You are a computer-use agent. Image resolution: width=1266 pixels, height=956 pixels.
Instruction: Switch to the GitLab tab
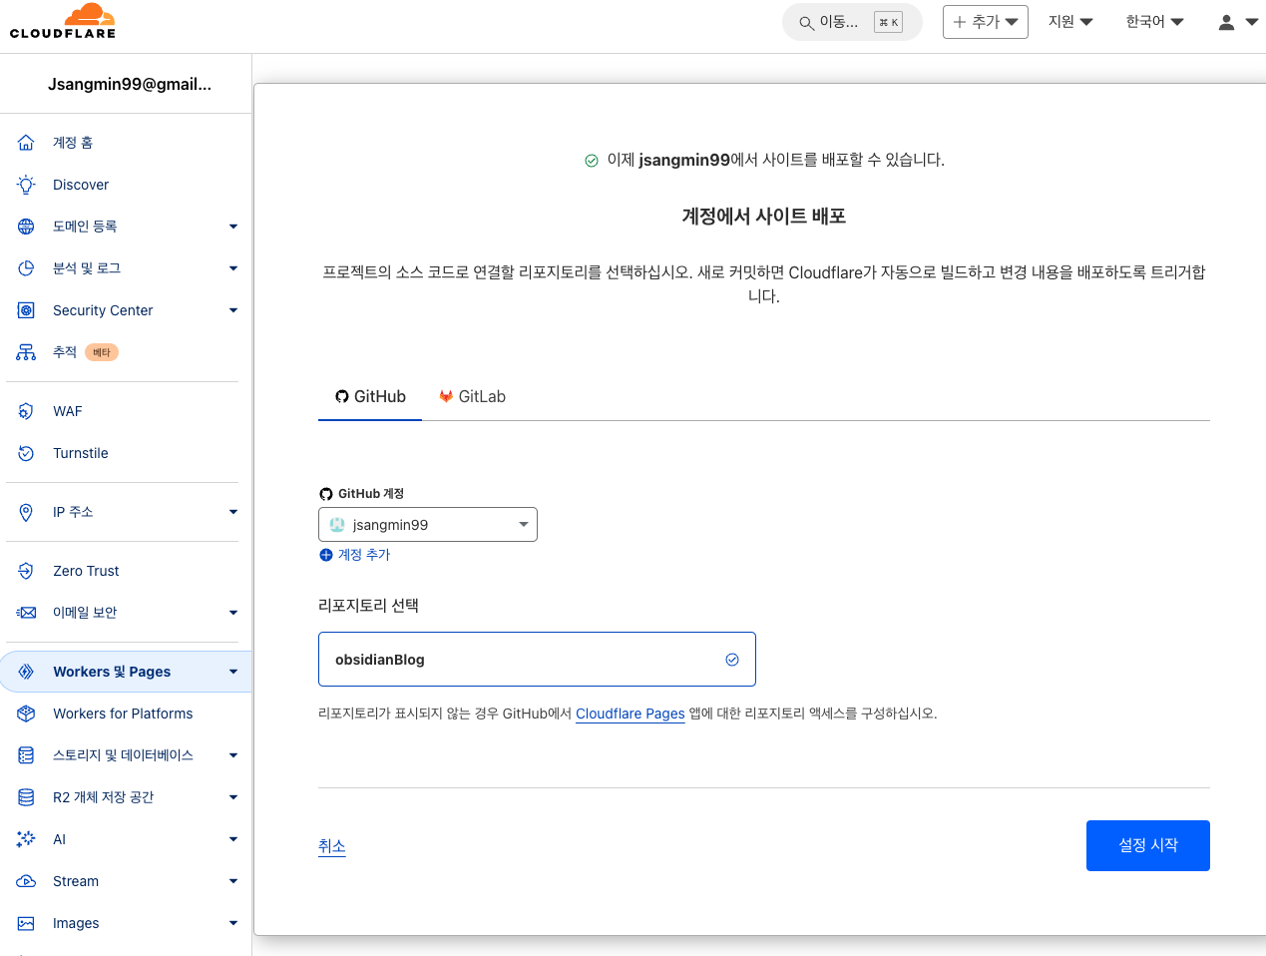(x=472, y=396)
